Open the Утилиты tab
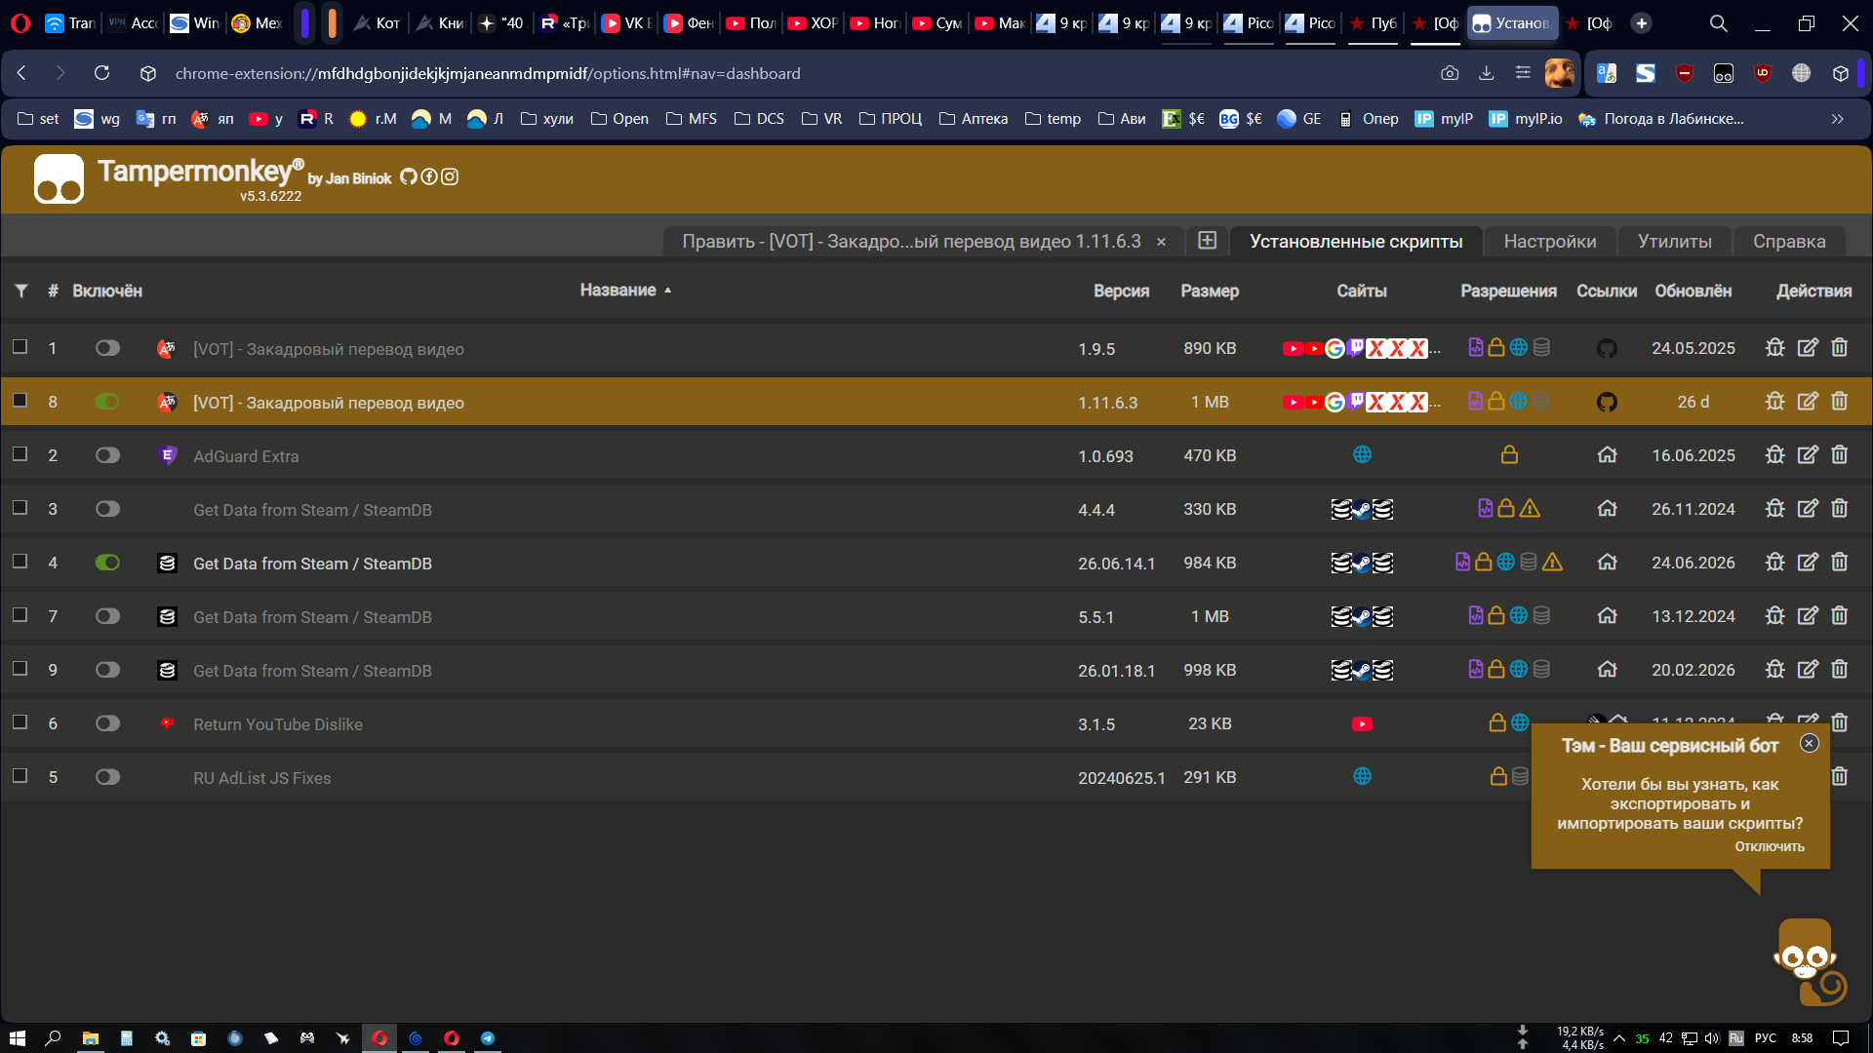Screen dimensions: 1873x1053 tap(1675, 241)
